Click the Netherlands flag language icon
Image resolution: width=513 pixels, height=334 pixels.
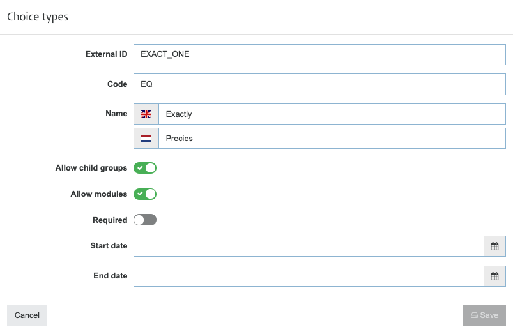tap(146, 139)
